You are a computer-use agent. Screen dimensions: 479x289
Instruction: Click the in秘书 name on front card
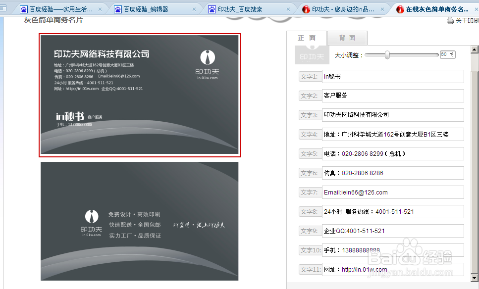[70, 116]
